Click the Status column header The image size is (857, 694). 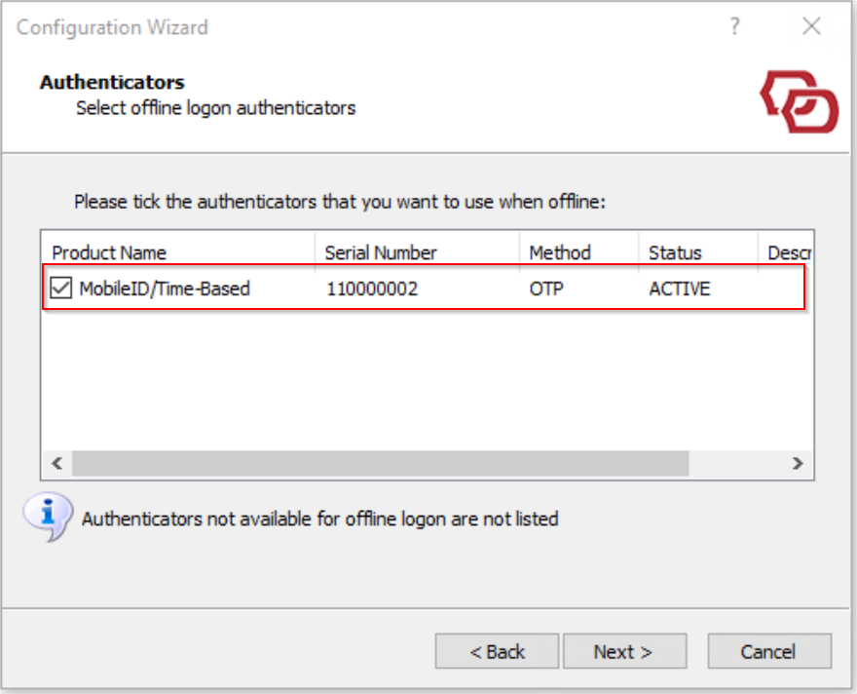(x=675, y=252)
